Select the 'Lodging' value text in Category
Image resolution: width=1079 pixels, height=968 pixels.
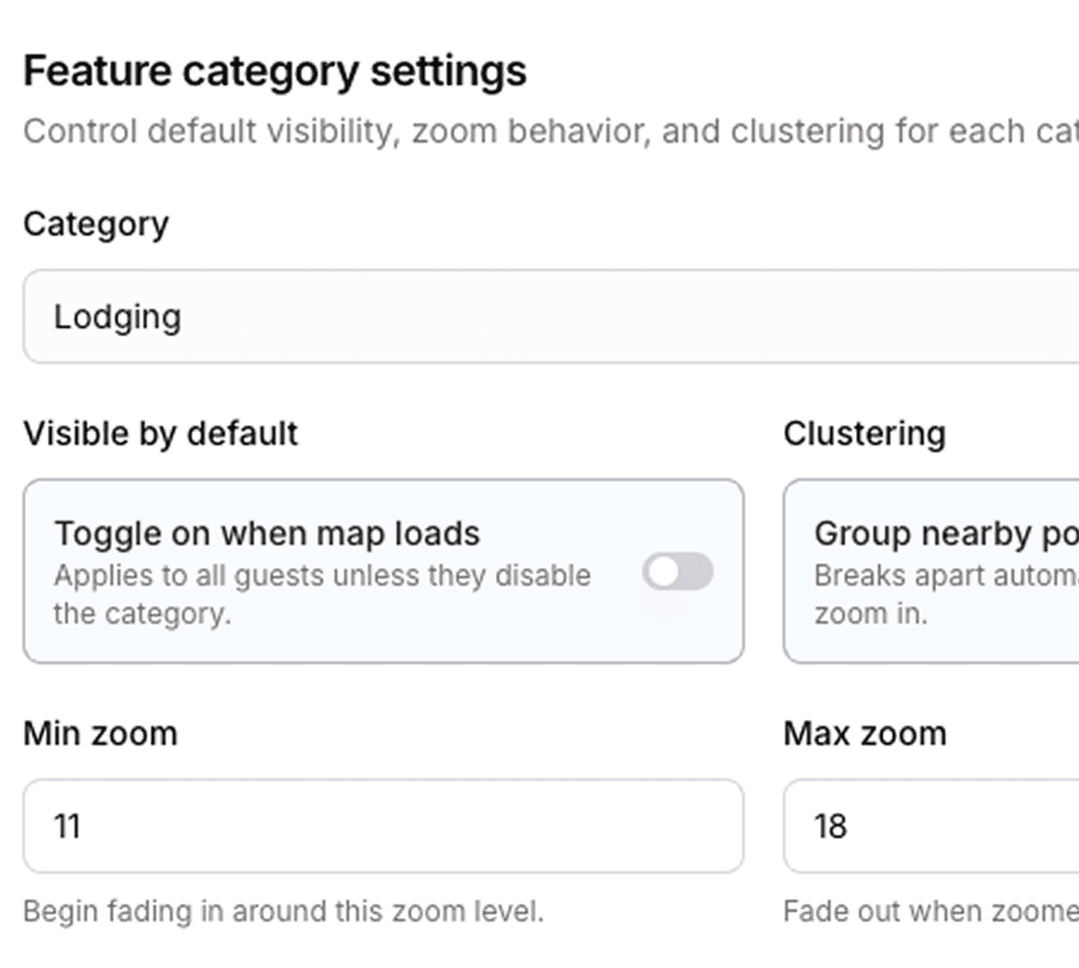117,317
